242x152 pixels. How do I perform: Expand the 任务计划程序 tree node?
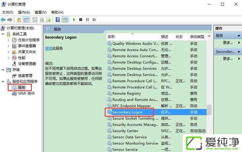pos(9,40)
